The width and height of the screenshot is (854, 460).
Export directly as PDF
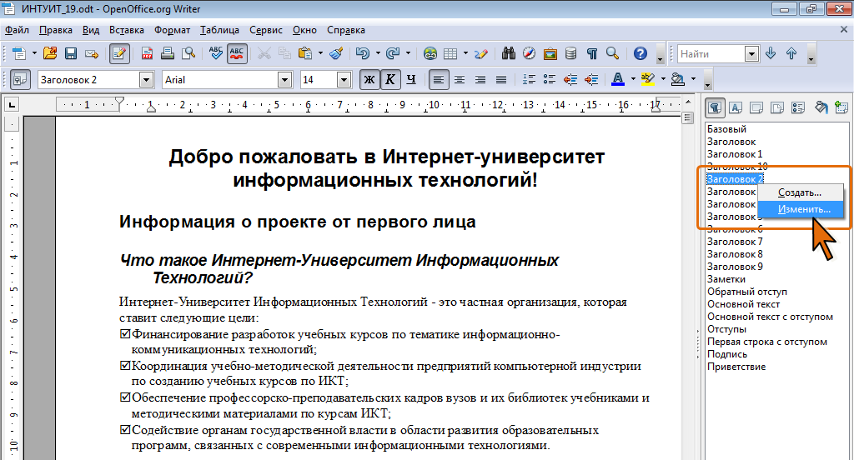(147, 53)
